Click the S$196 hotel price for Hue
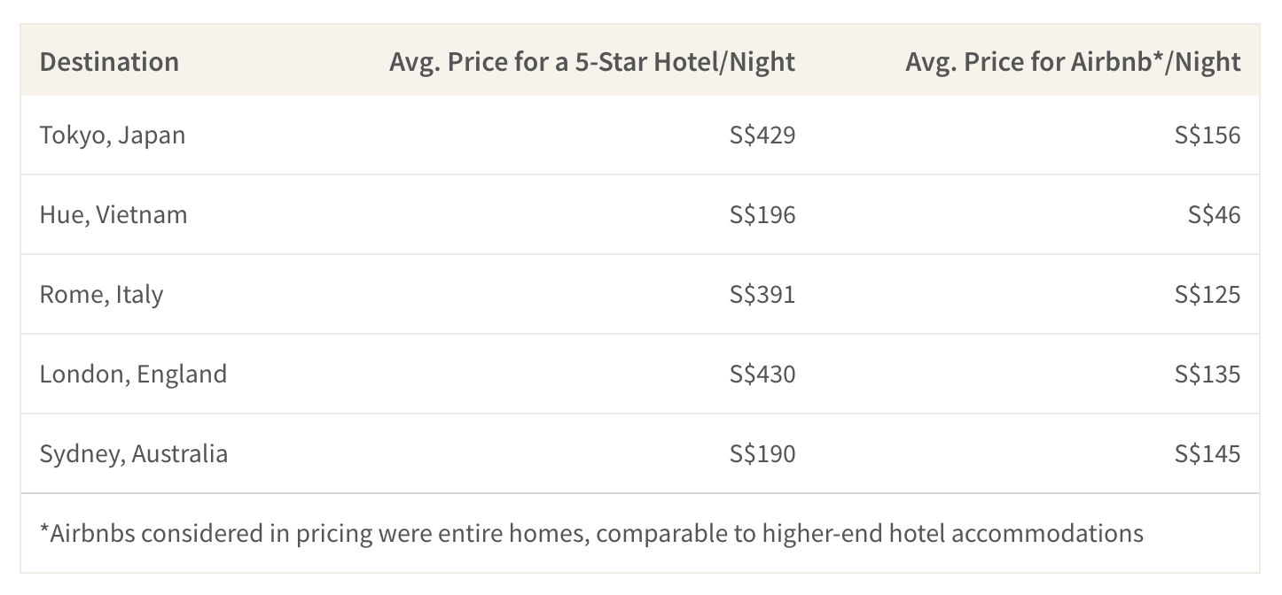The height and width of the screenshot is (595, 1282). pos(762,215)
